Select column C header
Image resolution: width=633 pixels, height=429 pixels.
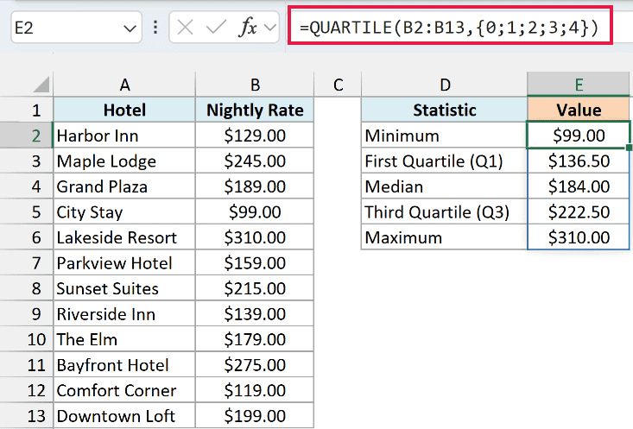click(338, 85)
